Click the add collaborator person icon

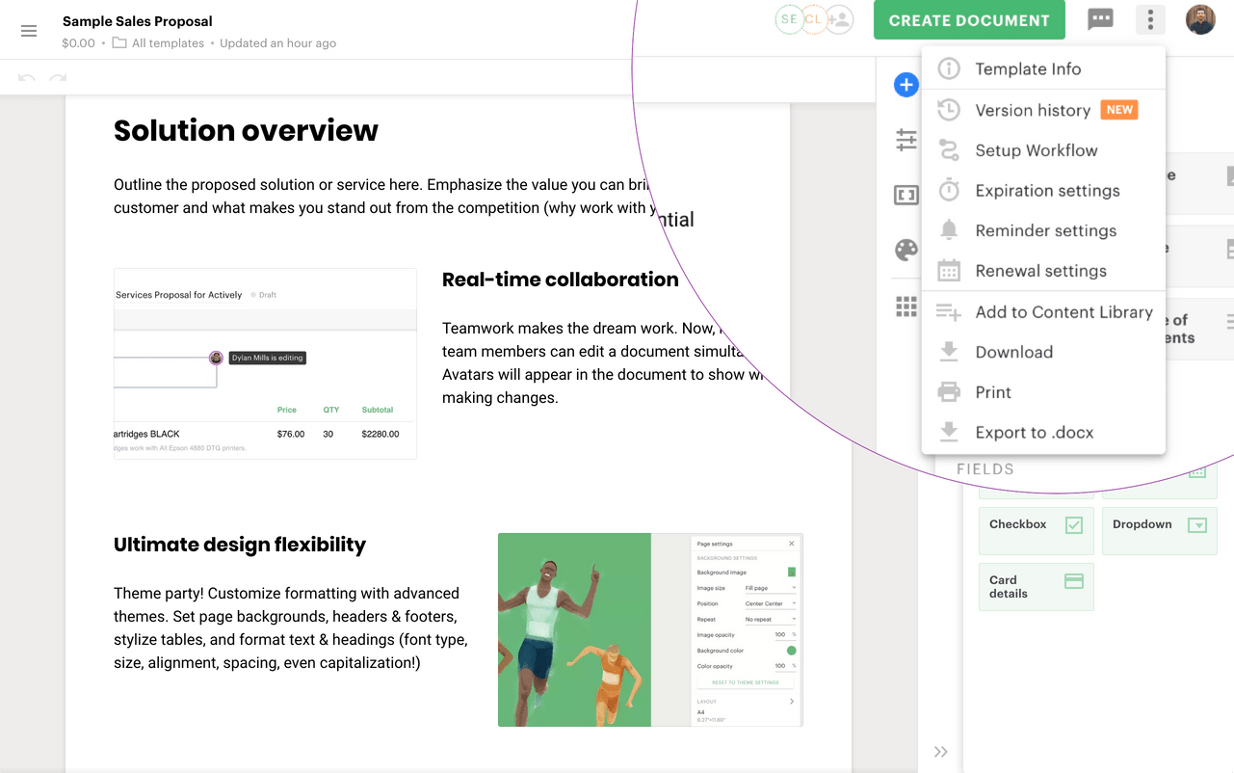(x=840, y=19)
